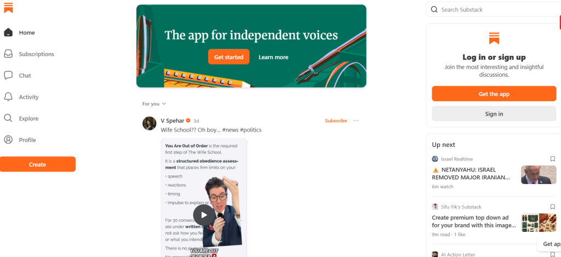This screenshot has width=561, height=257.
Task: Click the Substack logo at top left
Action: tap(8, 8)
